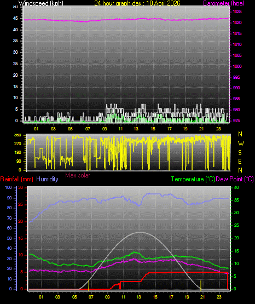Click the yellow sunset marker near hour 21

pyautogui.click(x=201, y=285)
